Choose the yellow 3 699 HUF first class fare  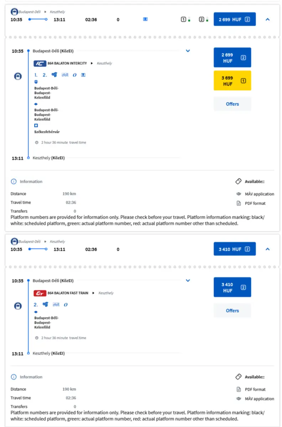[x=232, y=80]
